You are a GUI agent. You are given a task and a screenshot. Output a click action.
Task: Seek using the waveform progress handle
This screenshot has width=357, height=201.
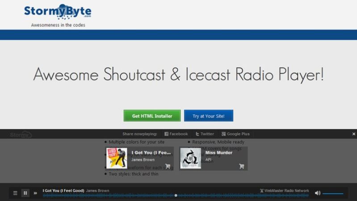pos(176,195)
